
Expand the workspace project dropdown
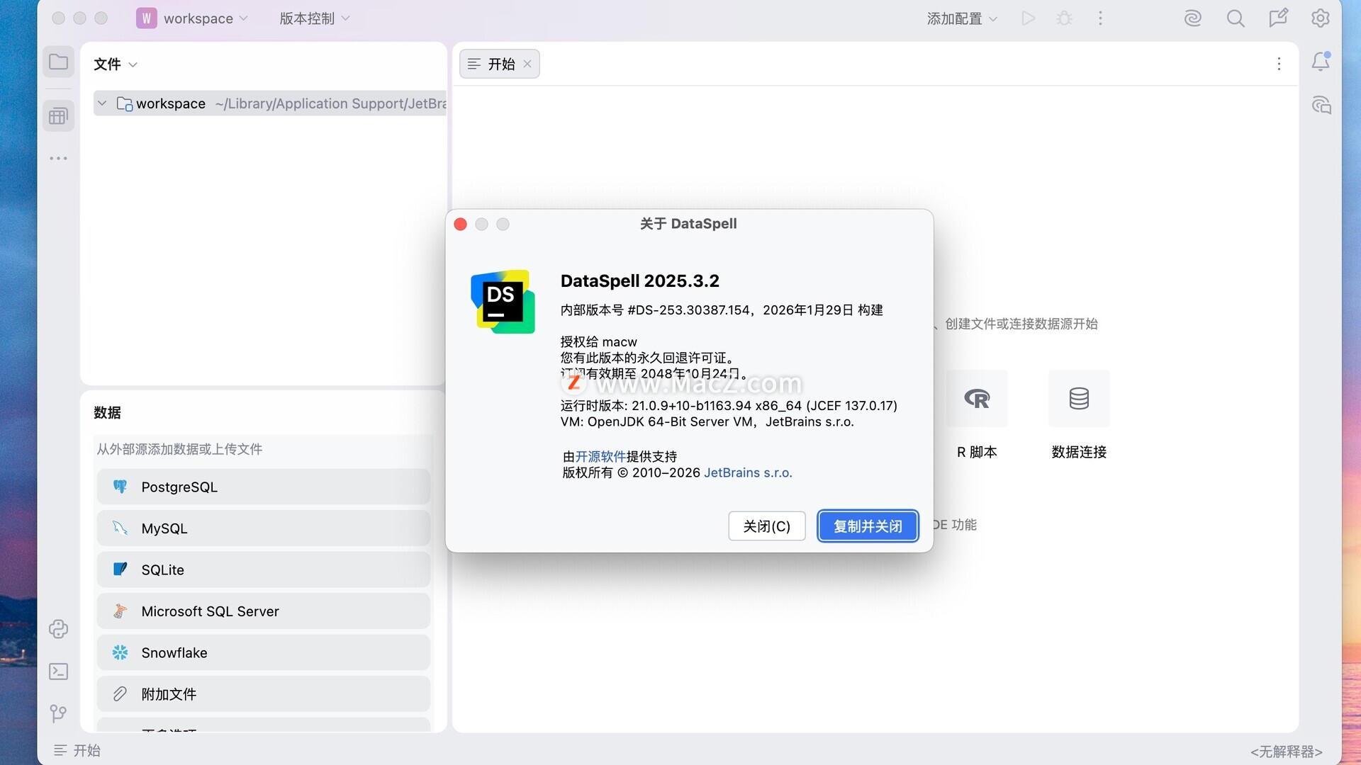[192, 18]
